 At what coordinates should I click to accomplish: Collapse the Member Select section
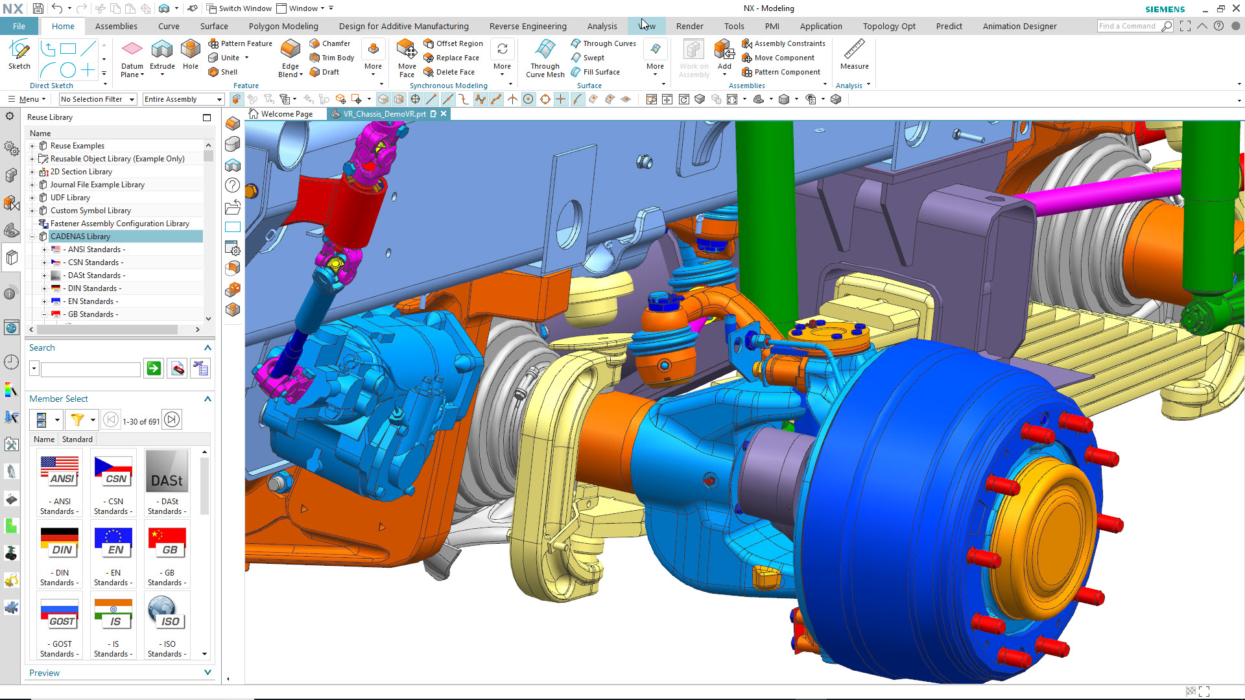pos(207,399)
